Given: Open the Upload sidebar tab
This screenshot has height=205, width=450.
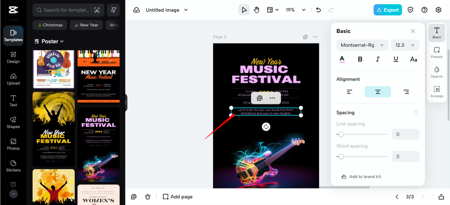Looking at the screenshot, I should point(13,79).
